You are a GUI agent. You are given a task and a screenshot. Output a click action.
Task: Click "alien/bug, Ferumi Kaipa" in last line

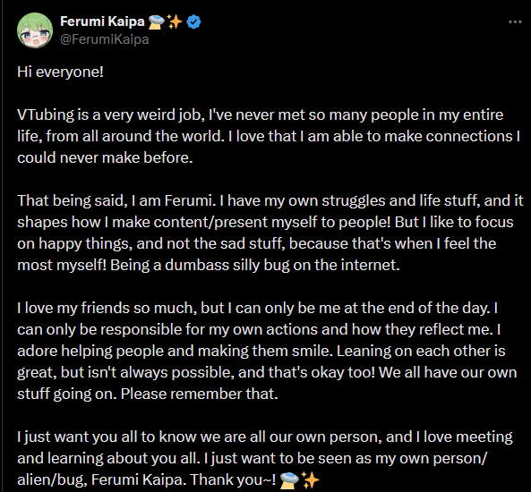(101, 479)
